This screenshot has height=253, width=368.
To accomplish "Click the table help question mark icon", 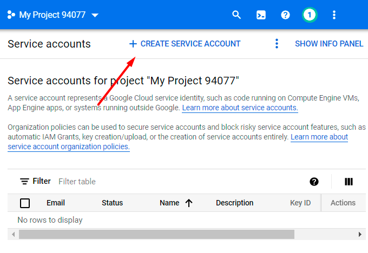I will click(x=314, y=182).
